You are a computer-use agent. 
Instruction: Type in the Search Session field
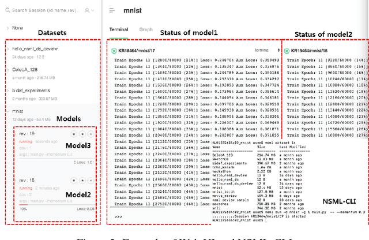click(x=46, y=10)
